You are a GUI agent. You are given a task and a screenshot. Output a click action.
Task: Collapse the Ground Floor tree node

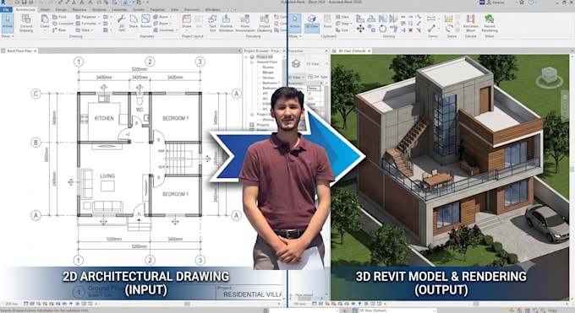[252, 62]
